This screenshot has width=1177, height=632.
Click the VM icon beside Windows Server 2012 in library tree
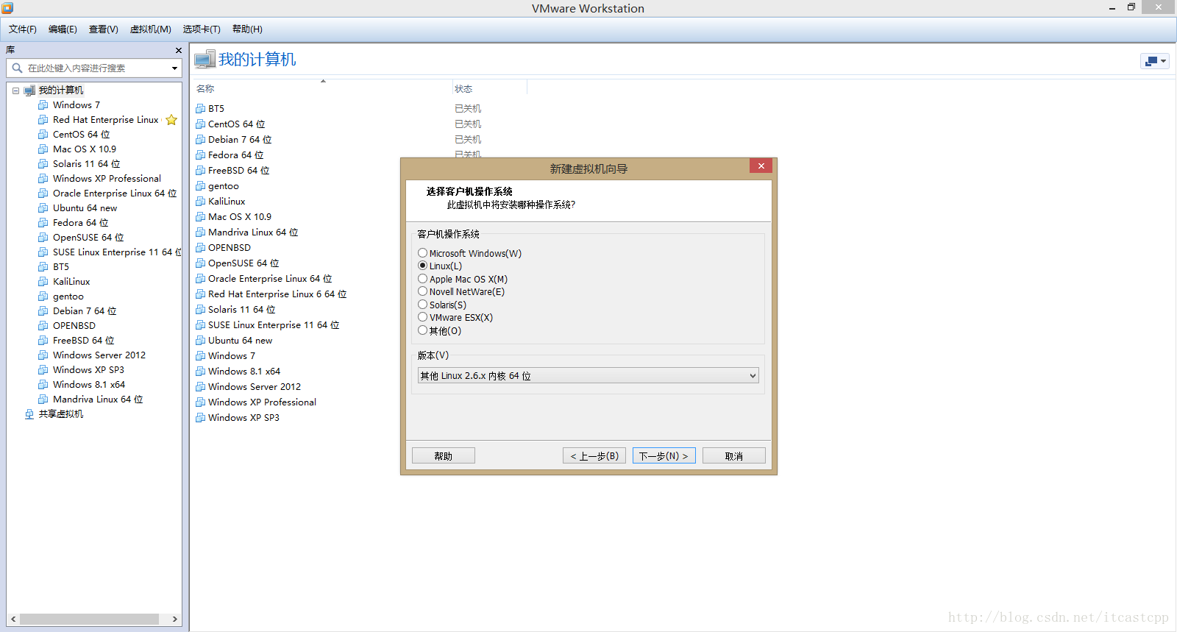click(x=43, y=355)
